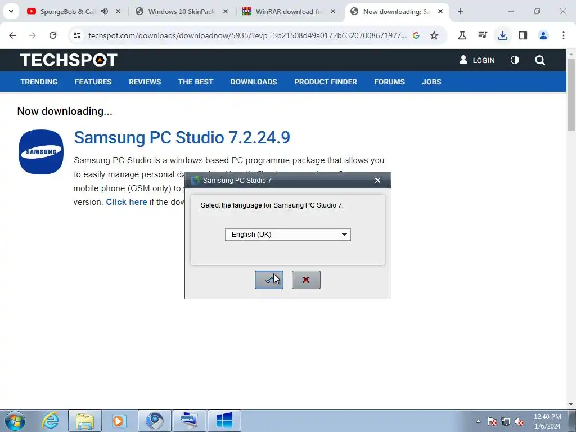Image resolution: width=576 pixels, height=432 pixels.
Task: Open Action Center flag icon
Action: [492, 422]
